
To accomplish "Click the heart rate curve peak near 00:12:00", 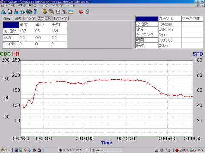I will tap(117, 79).
